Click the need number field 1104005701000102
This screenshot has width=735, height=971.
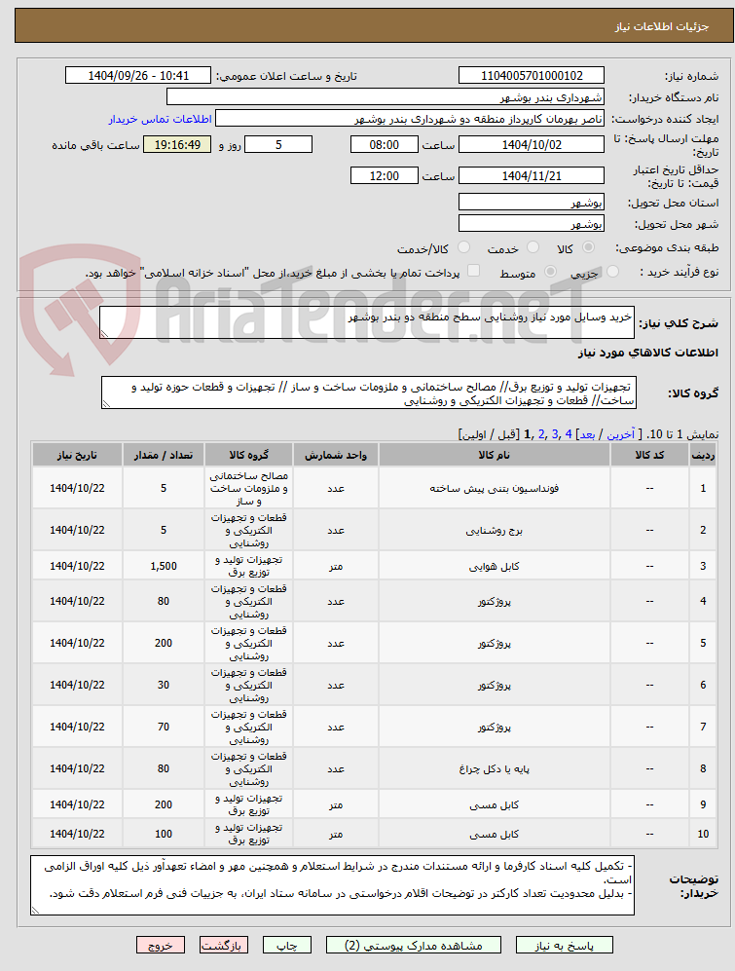pos(532,76)
